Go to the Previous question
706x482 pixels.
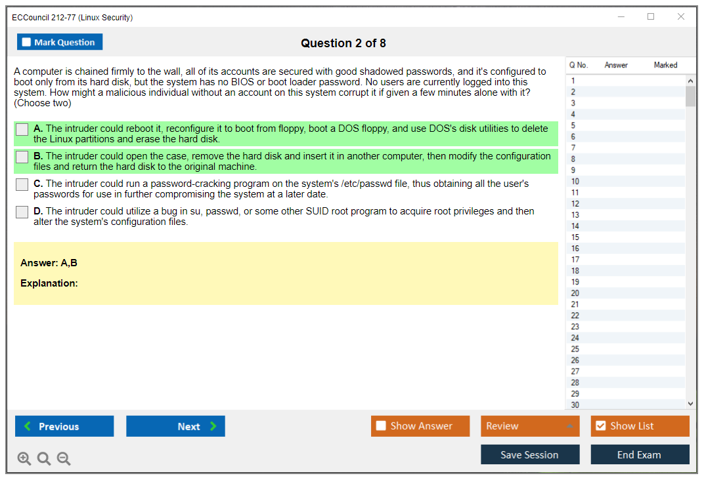(64, 426)
